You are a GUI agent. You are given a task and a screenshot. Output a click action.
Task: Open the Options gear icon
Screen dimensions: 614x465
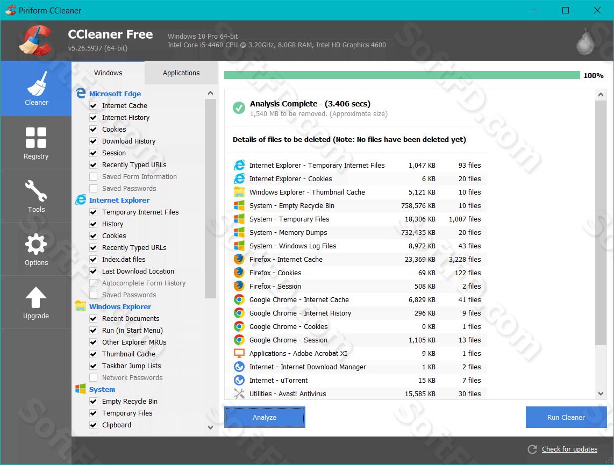click(x=36, y=244)
